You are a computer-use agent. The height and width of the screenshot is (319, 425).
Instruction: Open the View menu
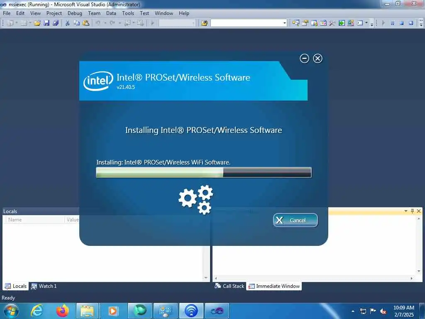tap(35, 13)
